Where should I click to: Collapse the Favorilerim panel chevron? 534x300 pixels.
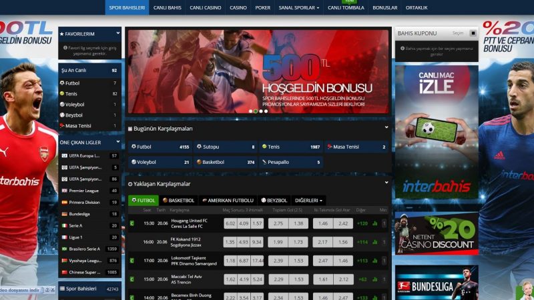point(118,33)
